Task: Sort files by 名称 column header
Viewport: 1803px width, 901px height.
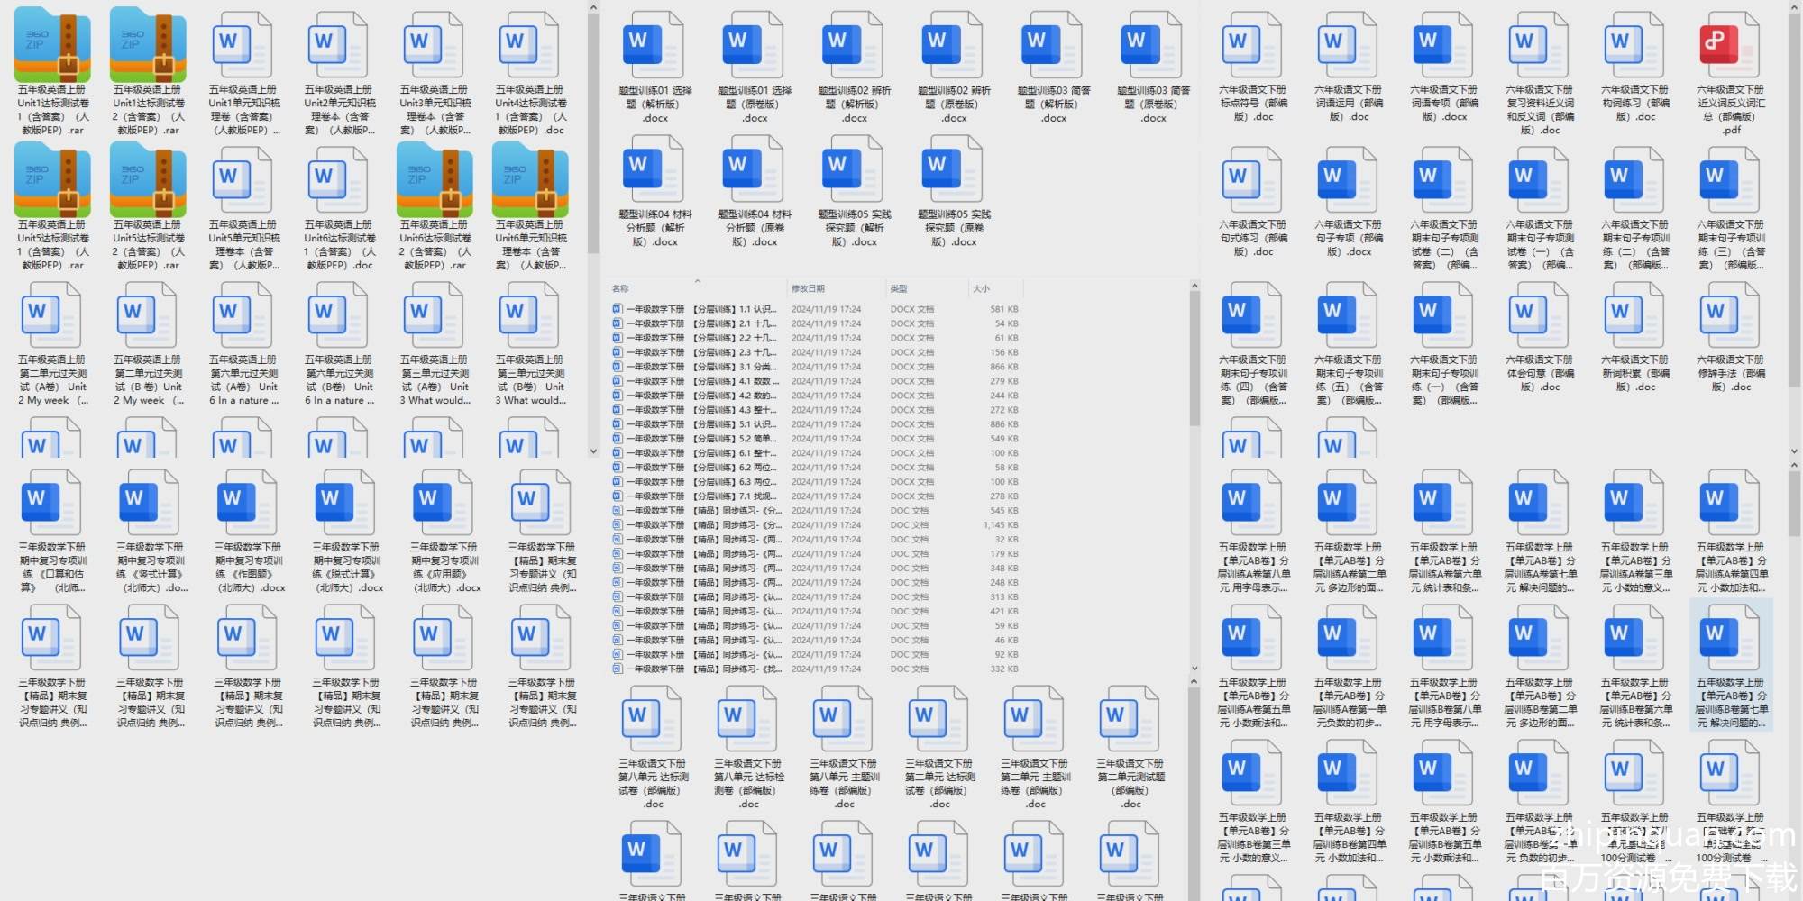Action: pos(621,288)
